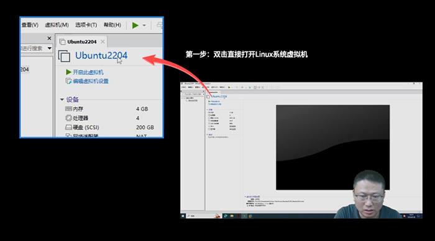Select the 处理器 device icon in enlarged view
This screenshot has width=435, height=241.
click(x=68, y=118)
